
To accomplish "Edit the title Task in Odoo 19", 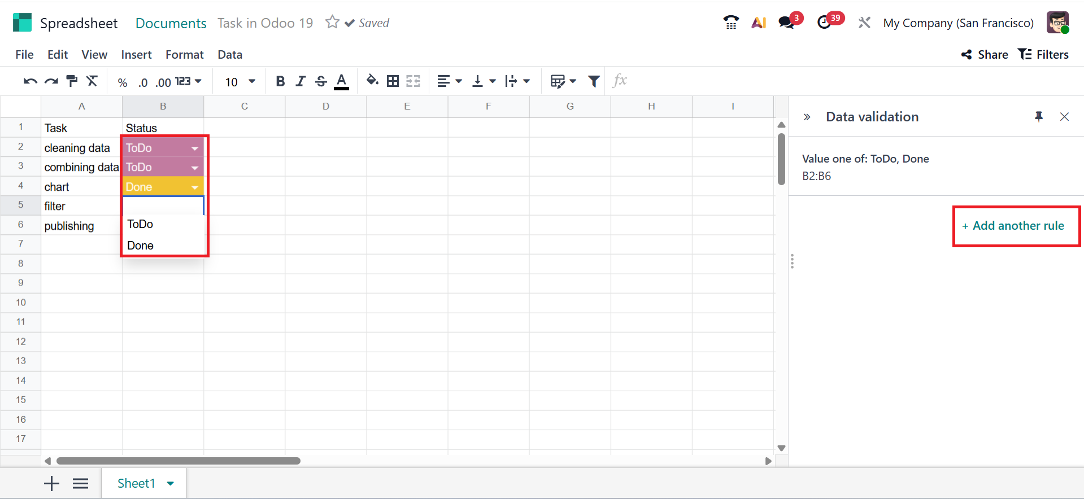I will [x=265, y=23].
